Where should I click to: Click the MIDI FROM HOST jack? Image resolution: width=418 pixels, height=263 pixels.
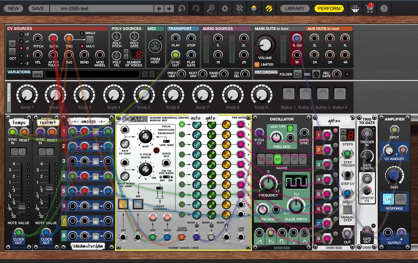pos(155,46)
